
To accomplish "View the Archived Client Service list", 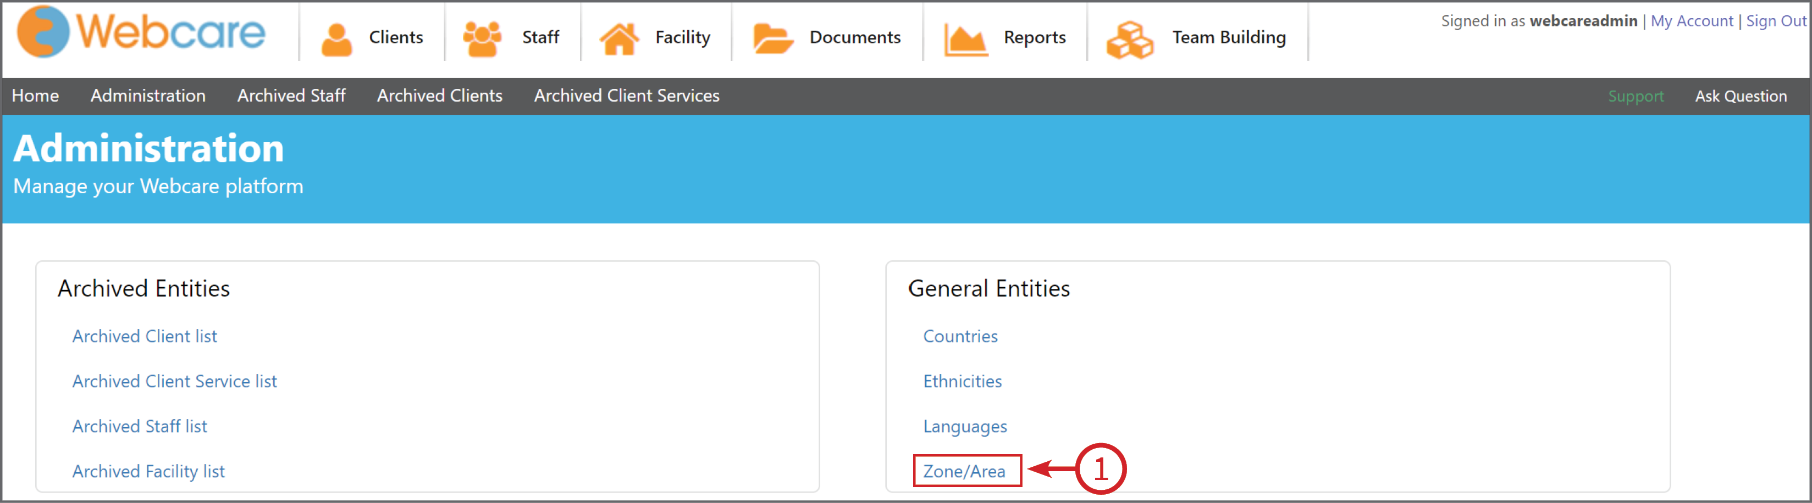I will tap(174, 381).
